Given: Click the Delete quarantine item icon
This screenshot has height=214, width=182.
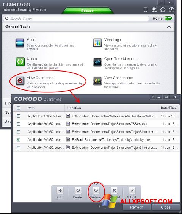Looking at the screenshot, I should coord(78,190).
